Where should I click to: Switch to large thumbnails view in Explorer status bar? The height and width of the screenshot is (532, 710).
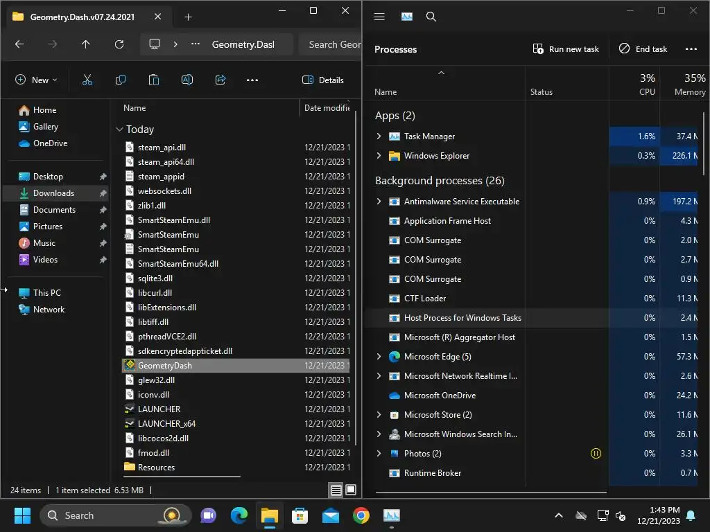(351, 490)
